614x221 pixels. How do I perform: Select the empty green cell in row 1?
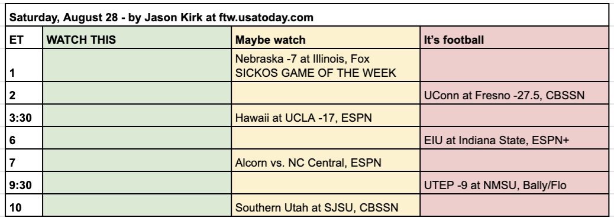[137, 66]
